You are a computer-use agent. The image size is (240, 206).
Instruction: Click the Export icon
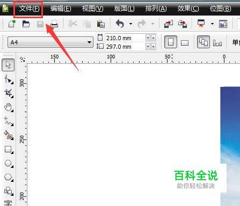coord(183,24)
